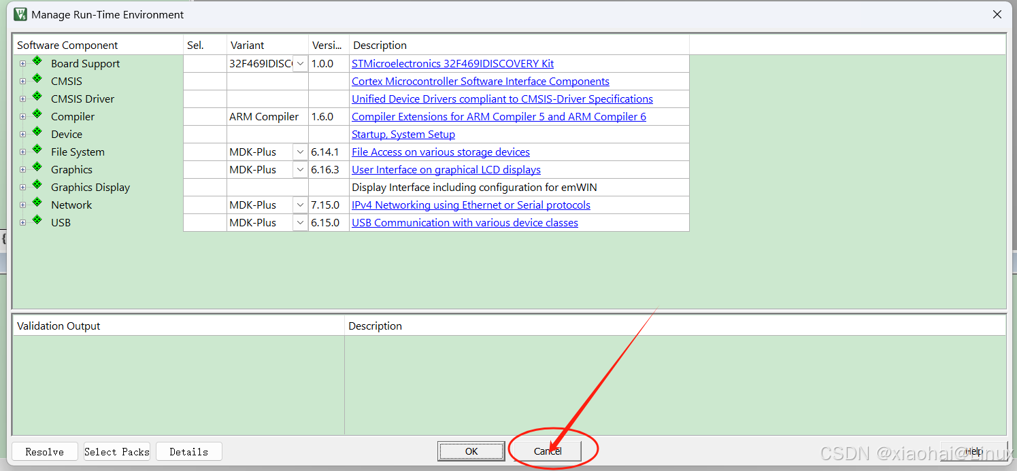Click the Validation Output column header

[x=179, y=326]
